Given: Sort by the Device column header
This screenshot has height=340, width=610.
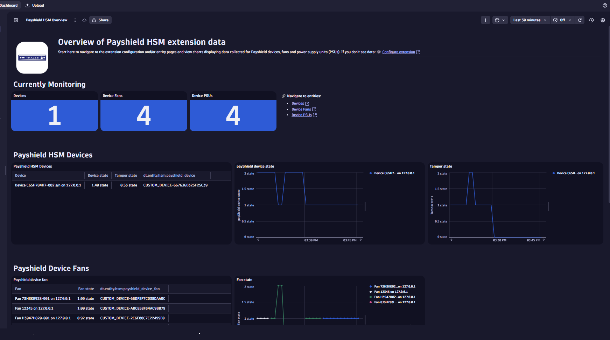Looking at the screenshot, I should click(48, 176).
